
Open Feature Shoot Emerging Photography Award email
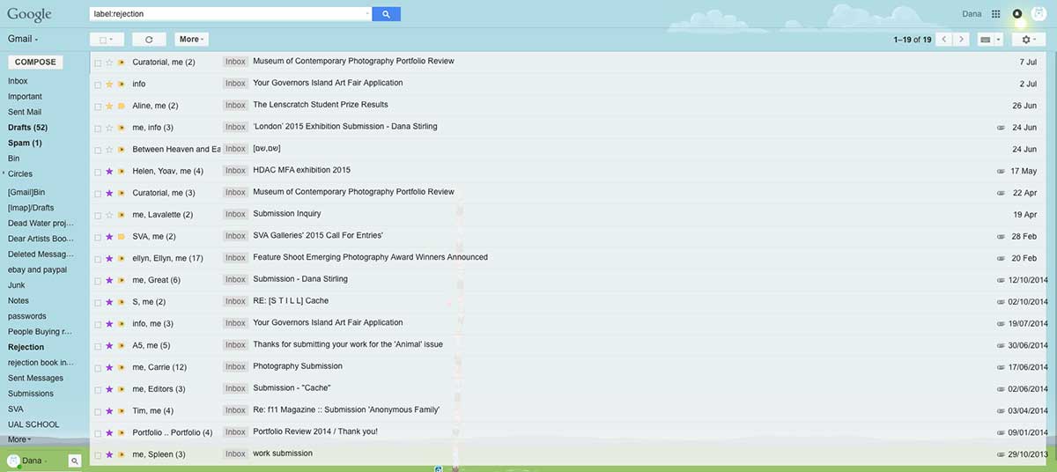[x=370, y=257]
